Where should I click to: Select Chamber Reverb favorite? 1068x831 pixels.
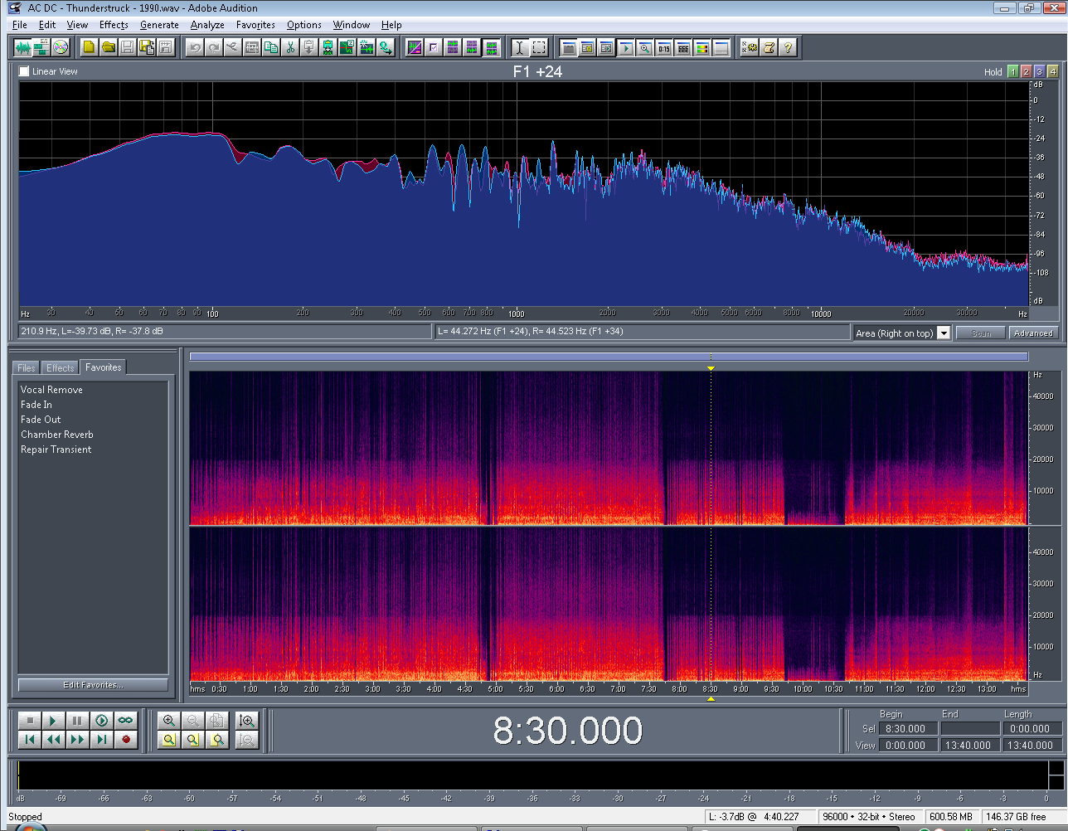coord(57,435)
